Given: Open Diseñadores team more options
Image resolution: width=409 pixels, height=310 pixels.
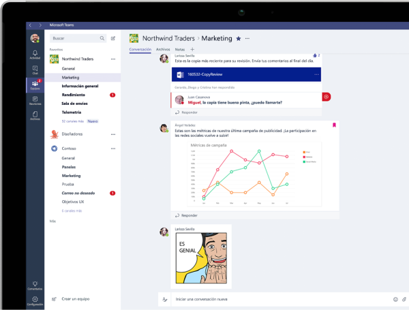Looking at the screenshot, I should coord(113,134).
